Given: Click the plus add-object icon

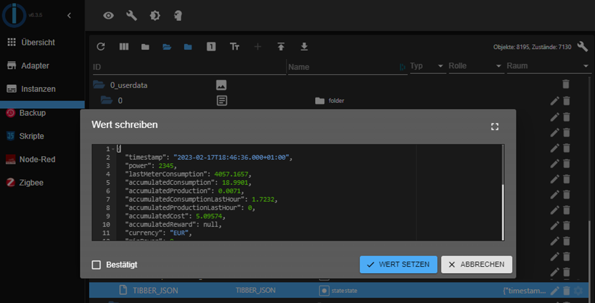Looking at the screenshot, I should 257,47.
